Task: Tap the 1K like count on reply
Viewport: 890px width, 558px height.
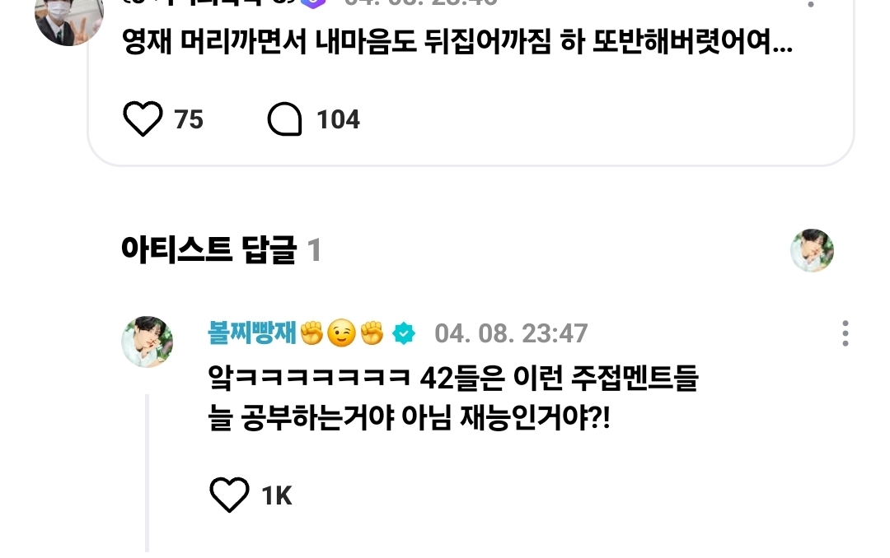Action: (x=277, y=495)
